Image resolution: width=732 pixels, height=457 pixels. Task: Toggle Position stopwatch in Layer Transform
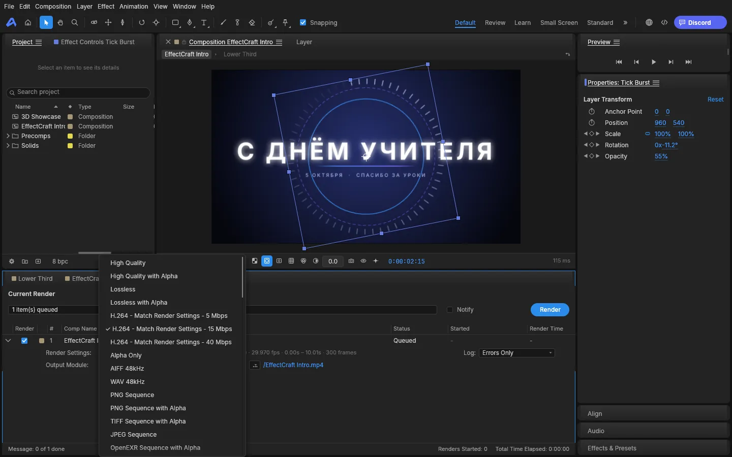pyautogui.click(x=592, y=123)
